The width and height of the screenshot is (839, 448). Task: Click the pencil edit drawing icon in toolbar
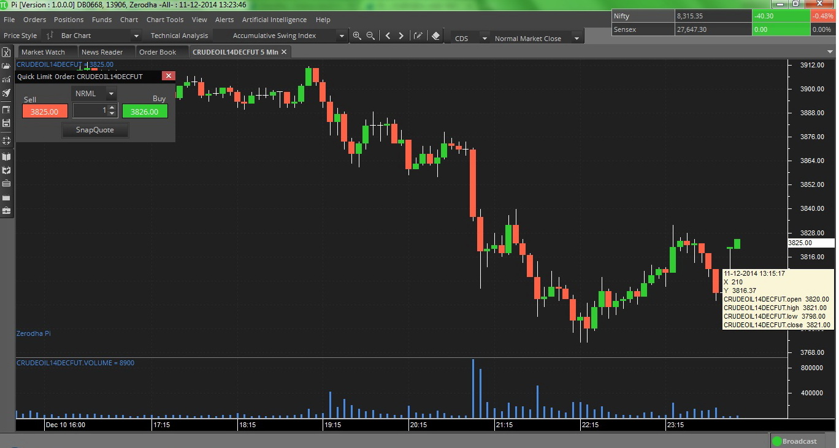click(x=418, y=36)
